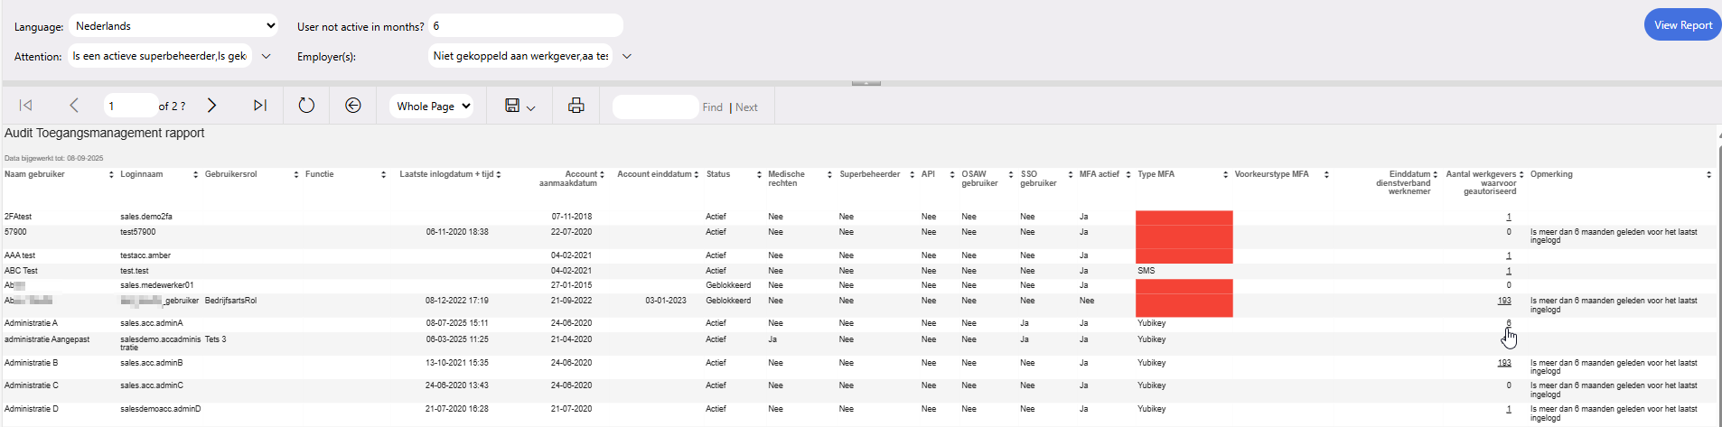Open the Language dropdown
Screen dimensions: 1722x427
(x=173, y=26)
